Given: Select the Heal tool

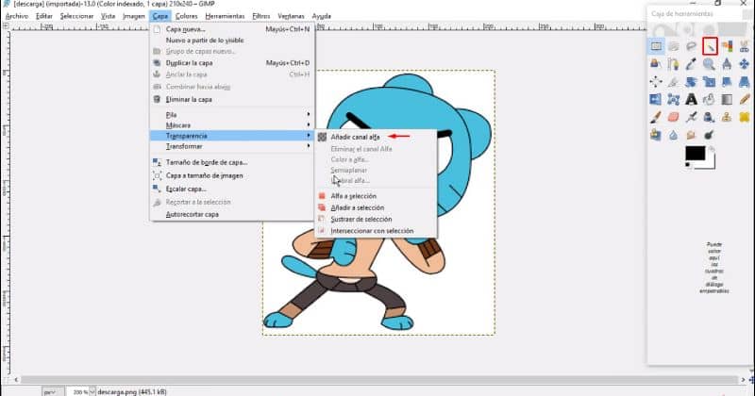Looking at the screenshot, I should click(745, 117).
